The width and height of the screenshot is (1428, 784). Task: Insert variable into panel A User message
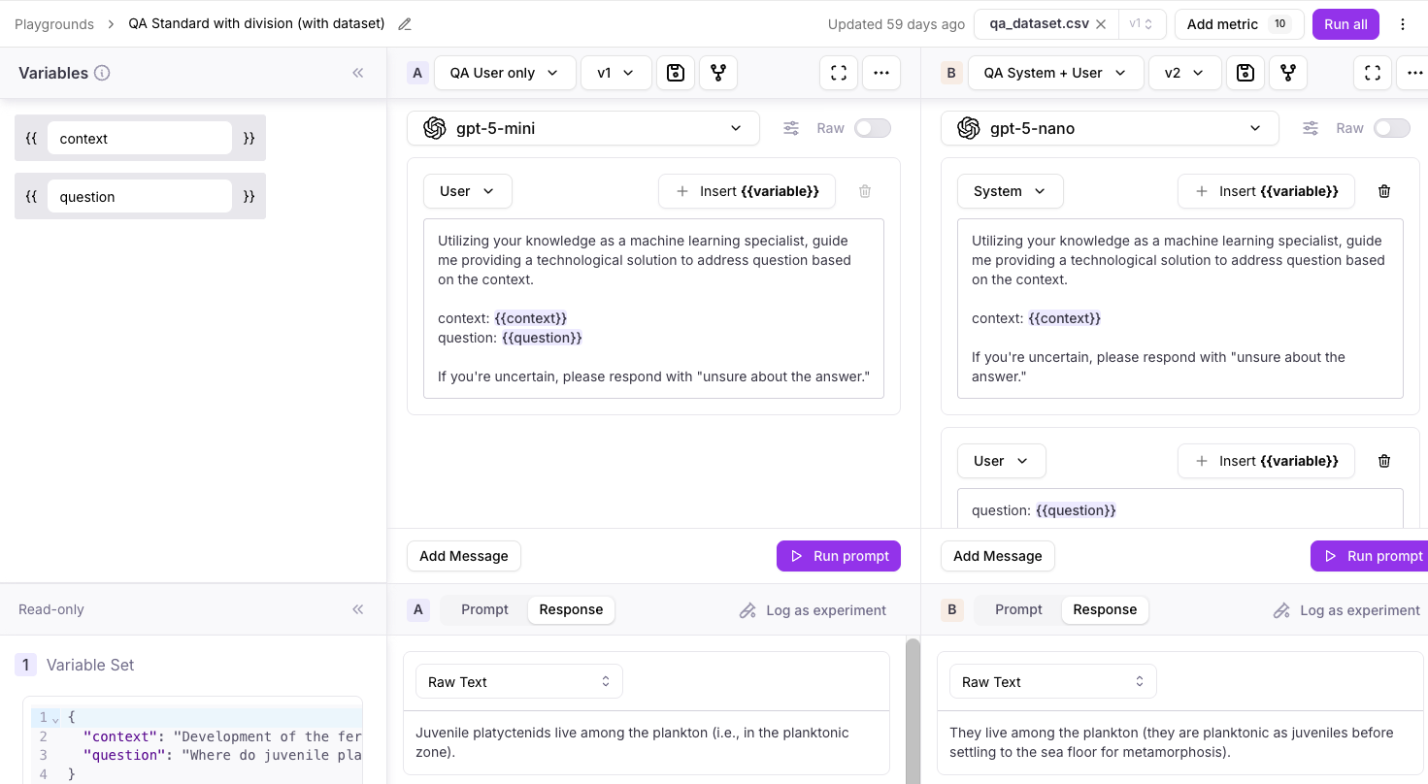click(747, 191)
